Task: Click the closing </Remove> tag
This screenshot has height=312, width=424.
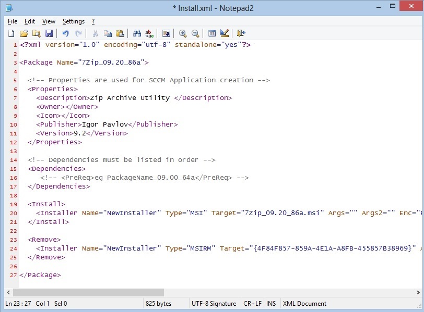Action: point(46,257)
